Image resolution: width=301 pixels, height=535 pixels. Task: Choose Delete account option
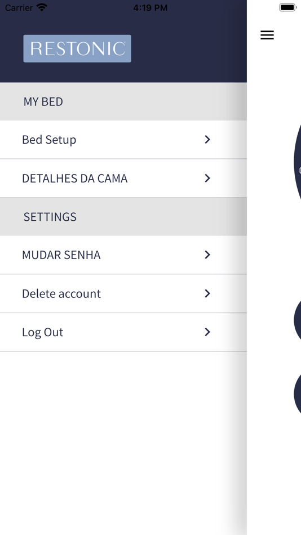click(123, 294)
